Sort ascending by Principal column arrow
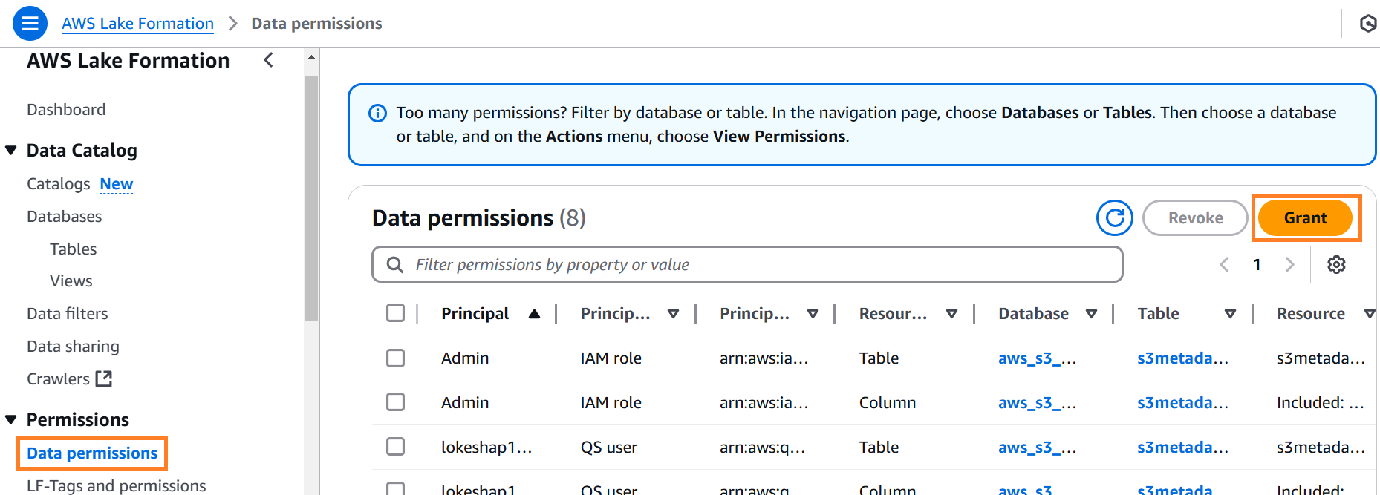This screenshot has width=1380, height=495. (x=534, y=314)
